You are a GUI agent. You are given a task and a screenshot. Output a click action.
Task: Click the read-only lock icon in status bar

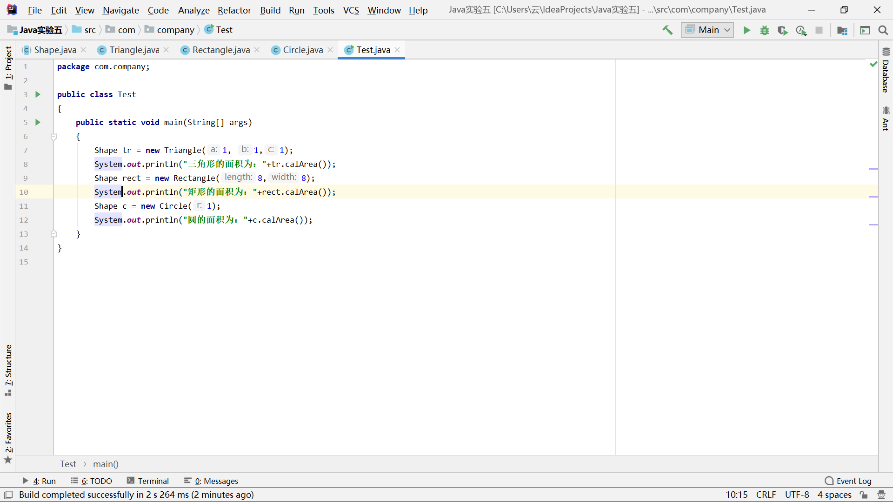click(864, 495)
